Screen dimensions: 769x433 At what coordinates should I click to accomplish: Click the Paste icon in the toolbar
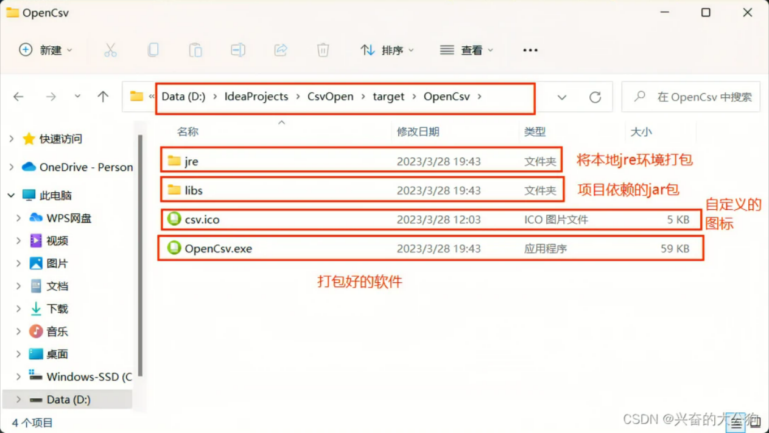[x=195, y=50]
